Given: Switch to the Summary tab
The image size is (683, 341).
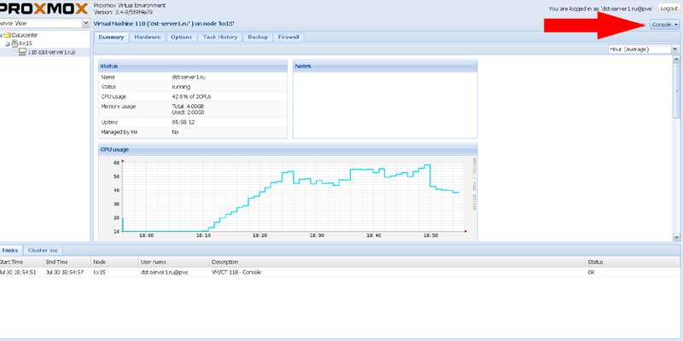Looking at the screenshot, I should click(x=111, y=38).
